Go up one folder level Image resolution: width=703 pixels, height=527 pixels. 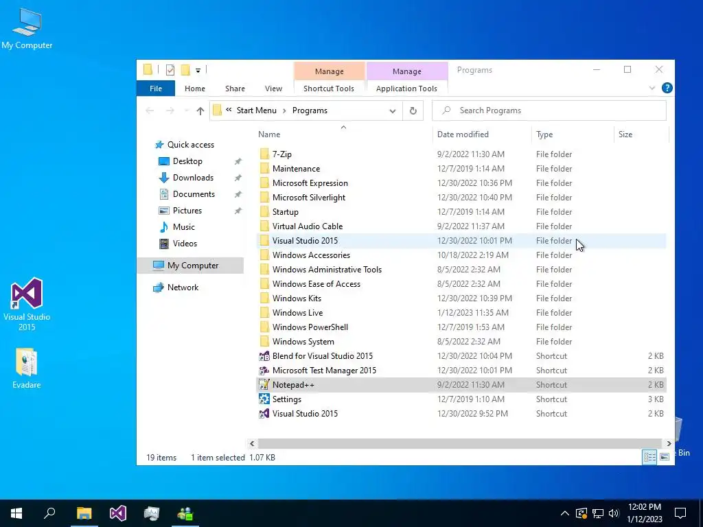200,110
